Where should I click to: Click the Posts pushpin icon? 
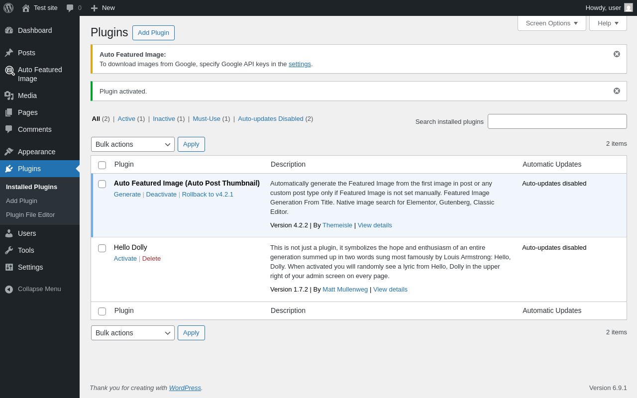pyautogui.click(x=9, y=53)
